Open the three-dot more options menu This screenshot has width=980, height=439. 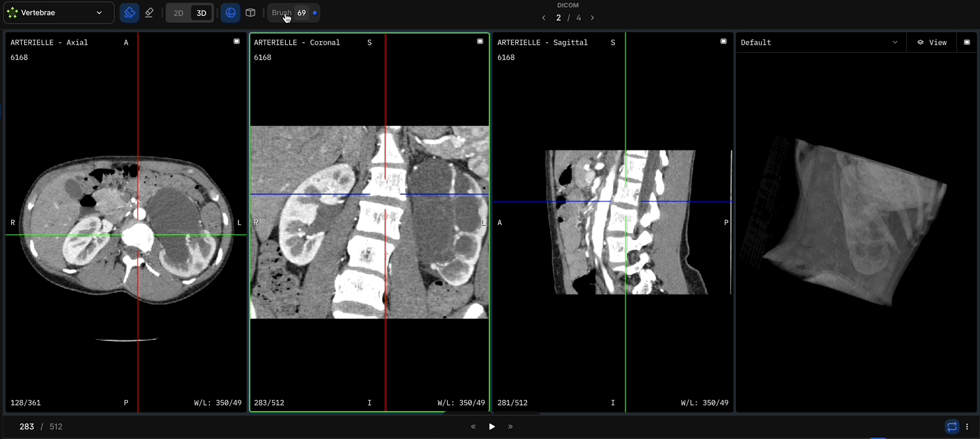tap(967, 427)
